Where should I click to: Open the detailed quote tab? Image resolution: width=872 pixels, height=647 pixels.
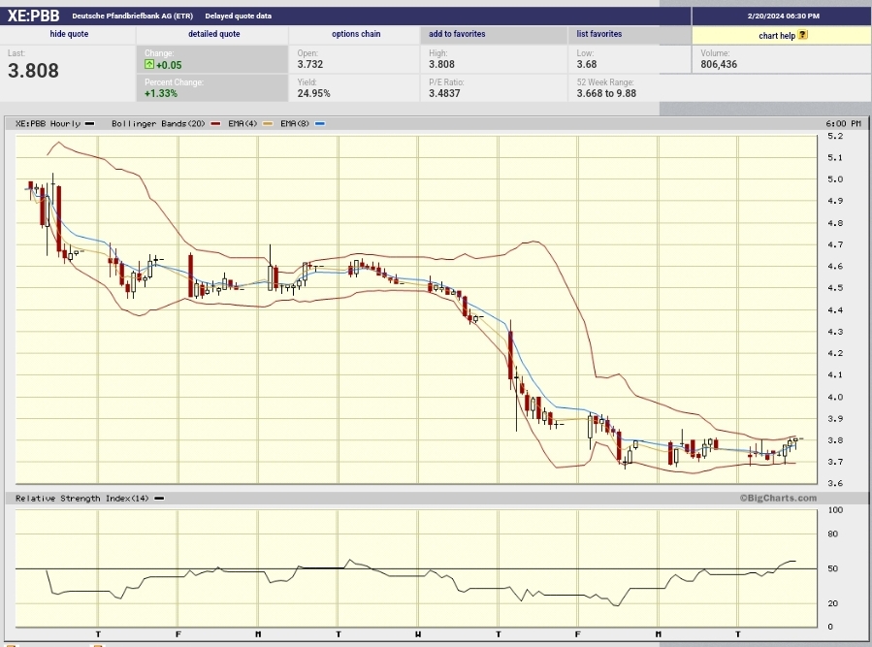click(214, 34)
